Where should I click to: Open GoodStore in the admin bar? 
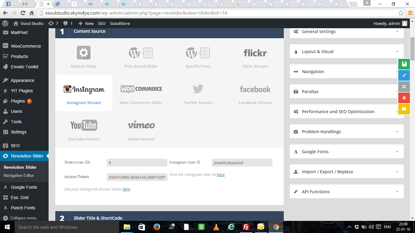click(x=120, y=23)
